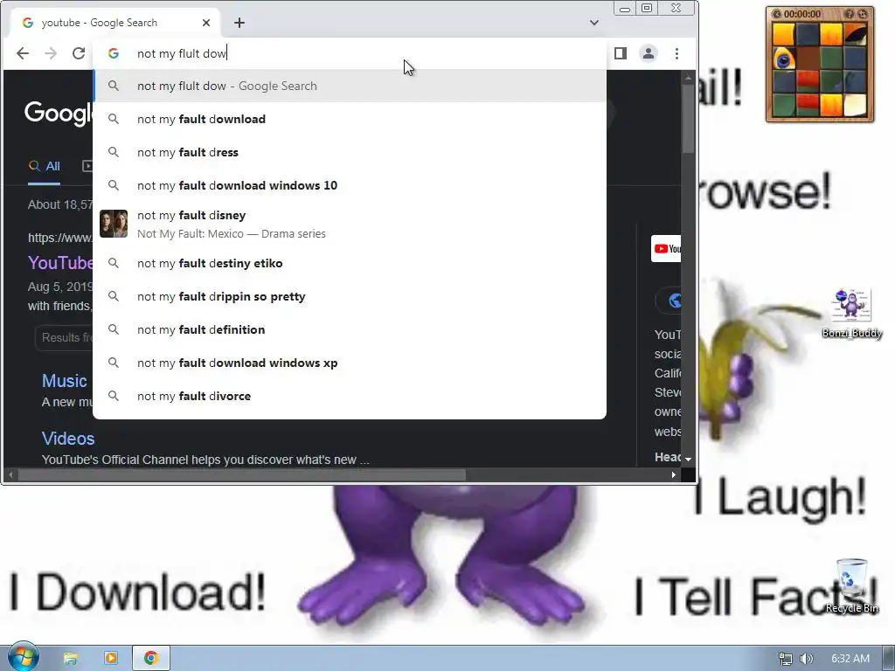Go back to the previous page in Chrome
895x671 pixels.
point(23,53)
